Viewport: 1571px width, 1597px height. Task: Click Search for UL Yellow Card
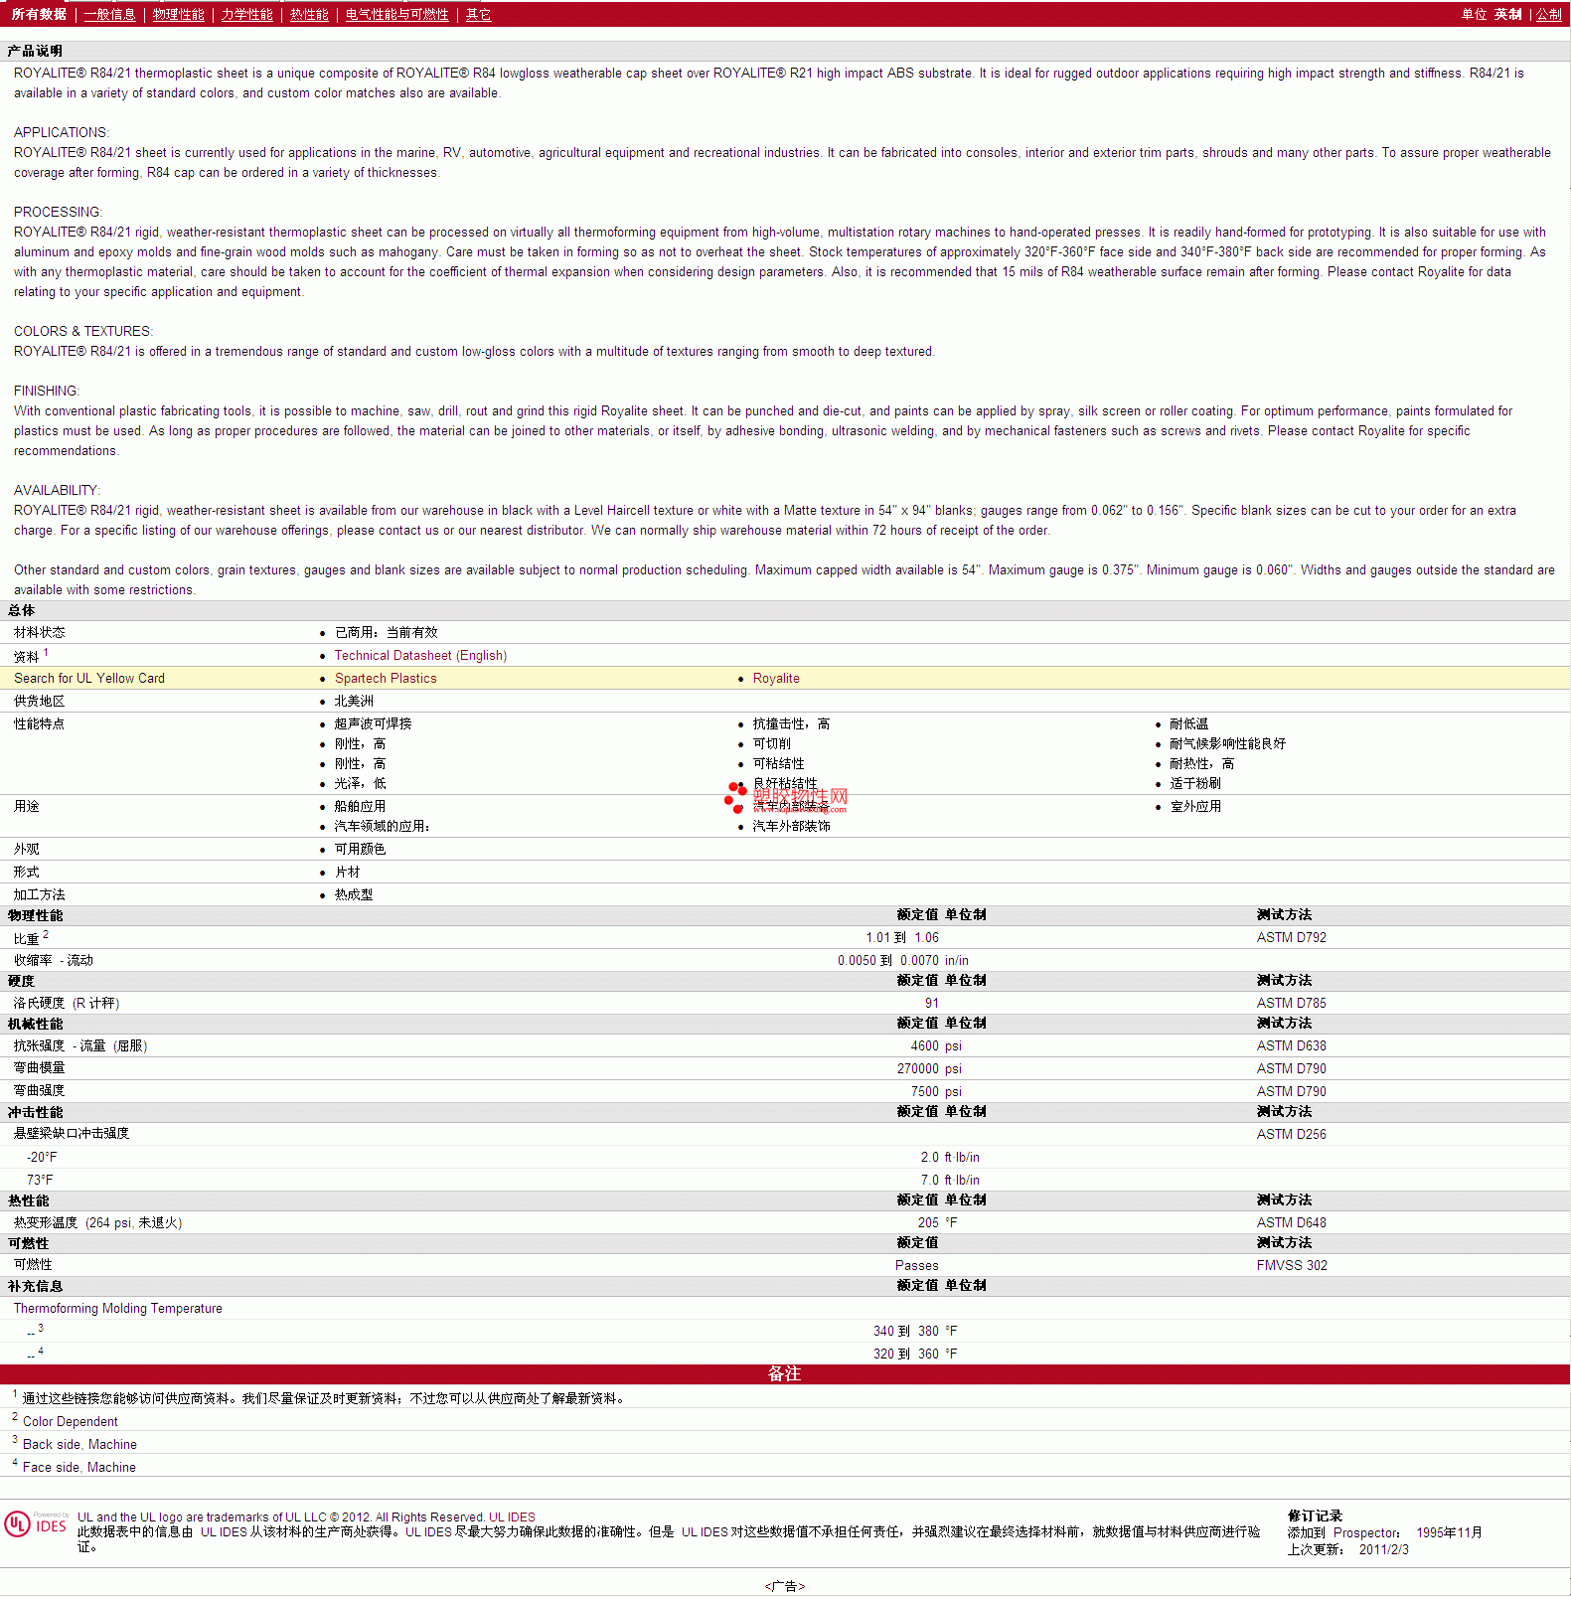click(x=89, y=678)
